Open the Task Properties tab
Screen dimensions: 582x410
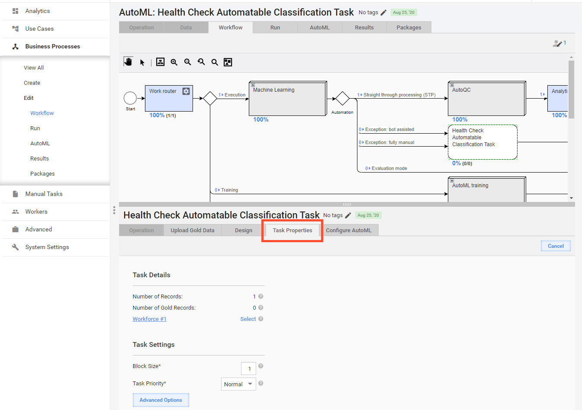point(293,230)
